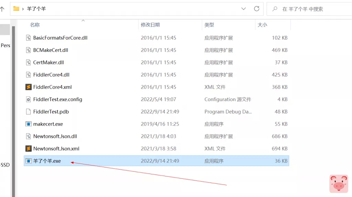Click the FiddlerCore4.dll file icon

tap(28, 75)
